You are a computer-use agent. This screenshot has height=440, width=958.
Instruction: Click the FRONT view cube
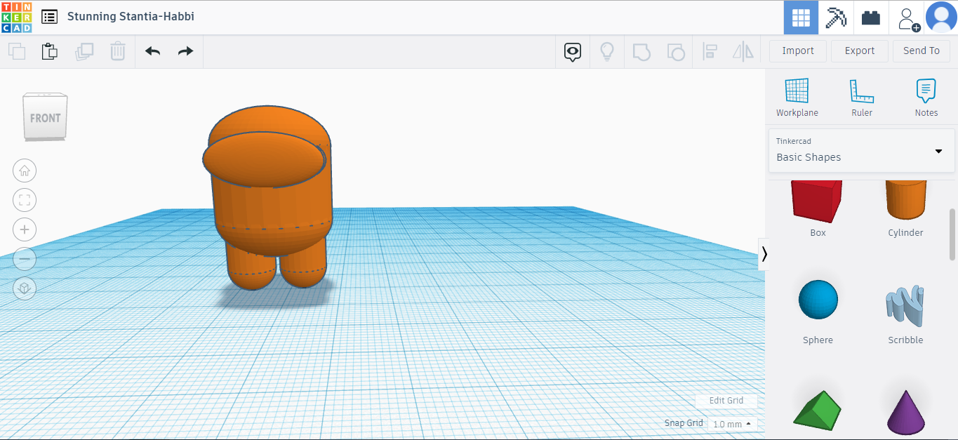click(x=46, y=116)
